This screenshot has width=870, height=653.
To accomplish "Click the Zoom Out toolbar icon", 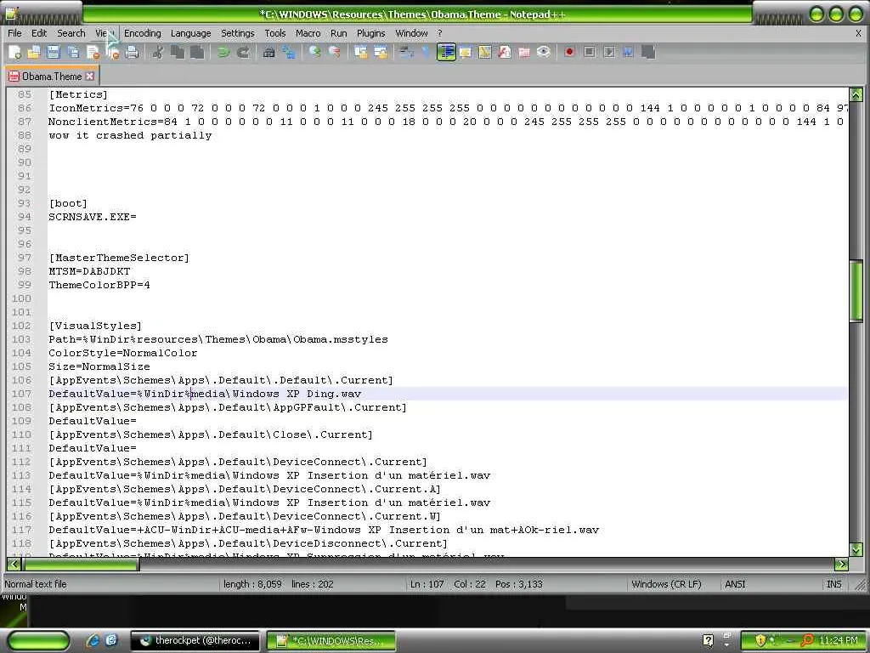I will coord(334,52).
